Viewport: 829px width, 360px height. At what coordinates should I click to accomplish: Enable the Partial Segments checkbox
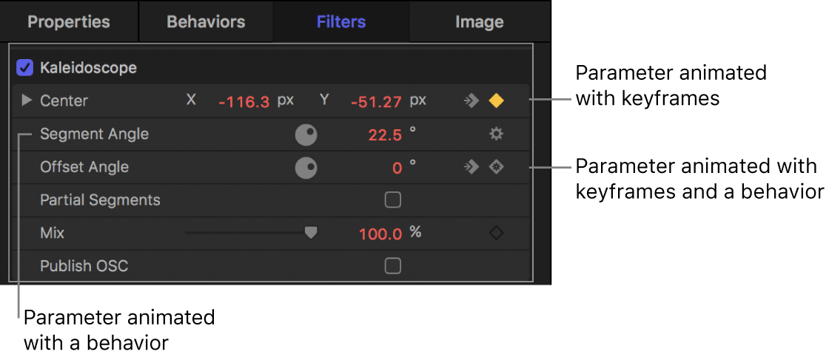[x=393, y=200]
